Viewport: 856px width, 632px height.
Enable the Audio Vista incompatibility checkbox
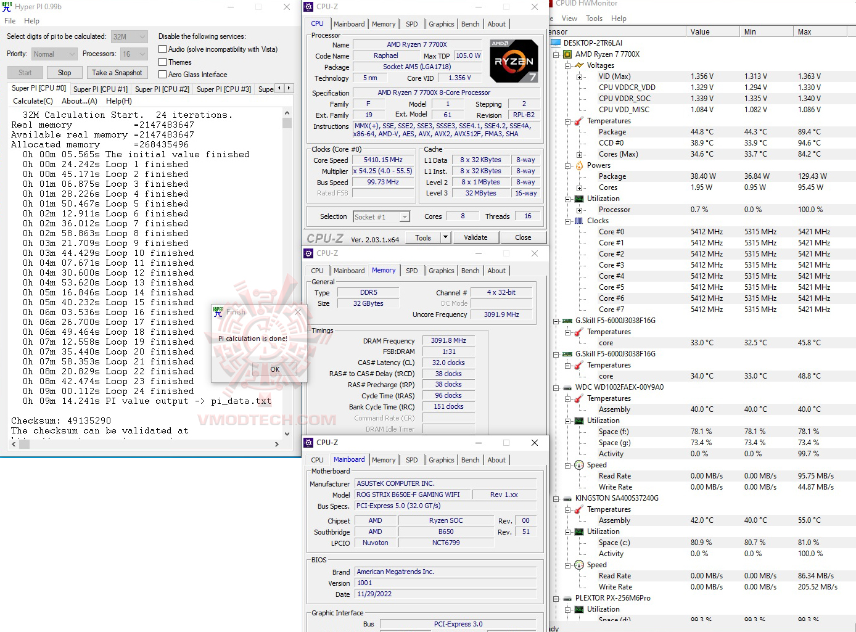(163, 49)
